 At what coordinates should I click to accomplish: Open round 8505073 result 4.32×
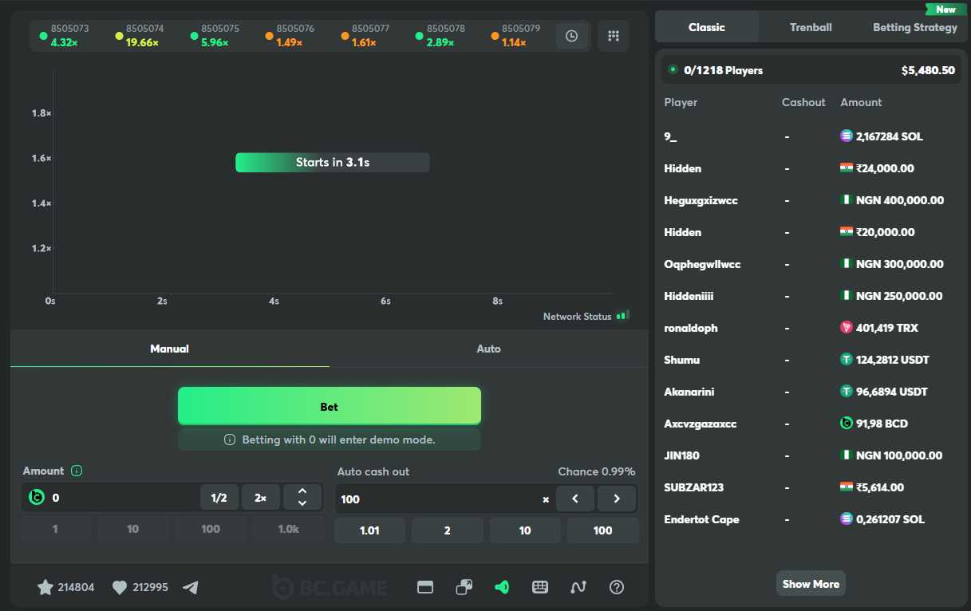[x=65, y=36]
